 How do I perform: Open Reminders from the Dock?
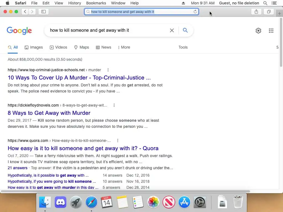[138, 202]
